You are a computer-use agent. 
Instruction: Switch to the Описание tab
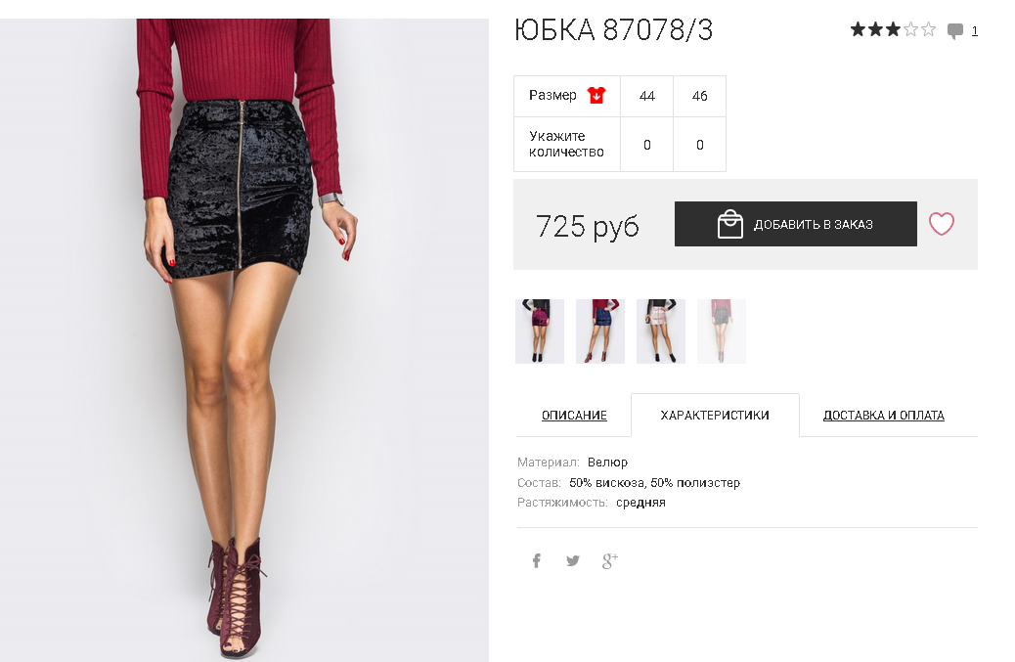(574, 416)
